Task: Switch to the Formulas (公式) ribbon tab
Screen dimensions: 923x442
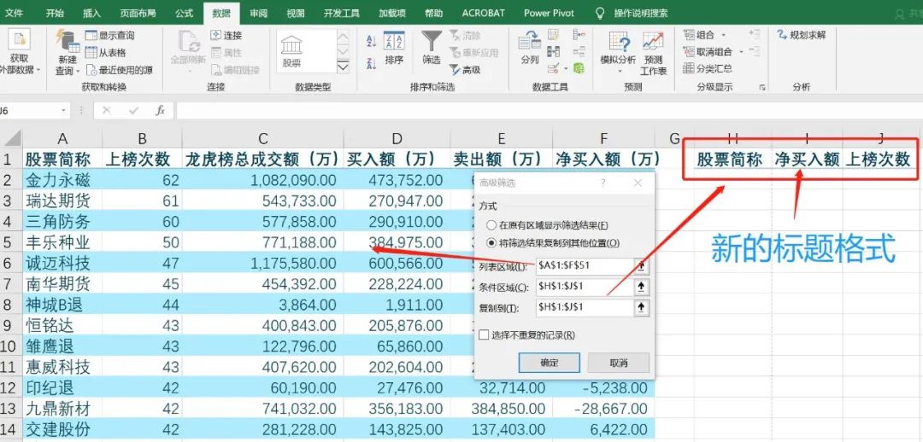Action: 184,14
